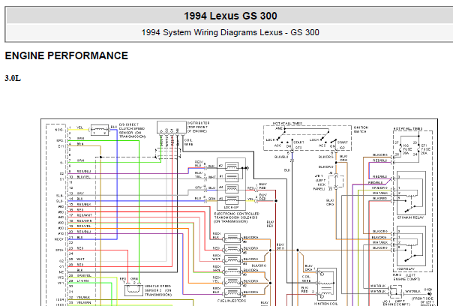
Task: Click the "SP2+" ECU terminal label
Action: click(59, 250)
